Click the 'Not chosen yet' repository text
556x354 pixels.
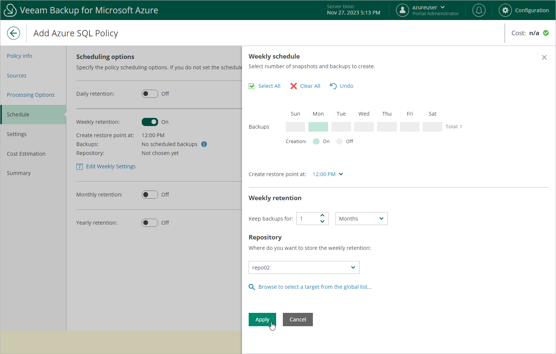[160, 153]
